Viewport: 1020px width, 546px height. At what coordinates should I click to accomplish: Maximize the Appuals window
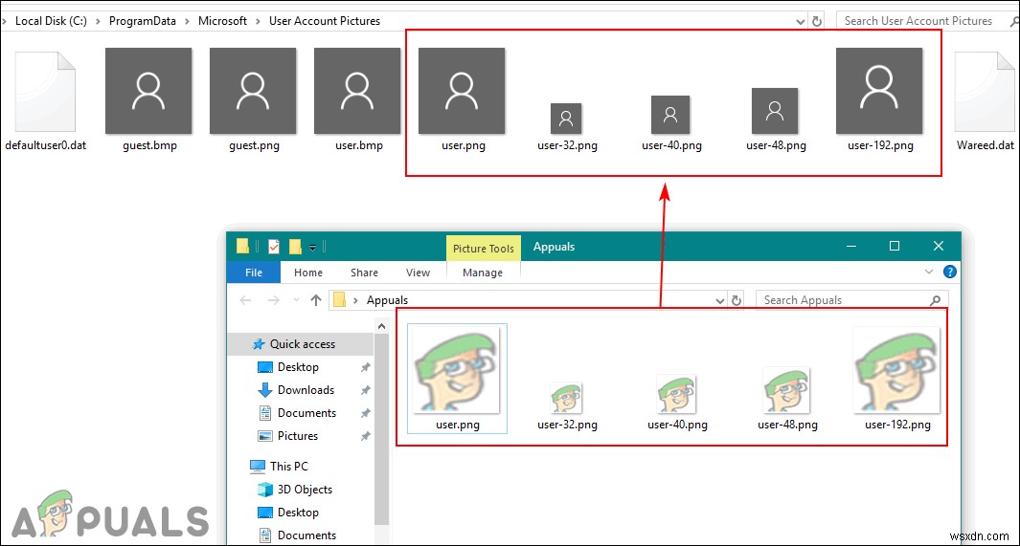pyautogui.click(x=895, y=246)
